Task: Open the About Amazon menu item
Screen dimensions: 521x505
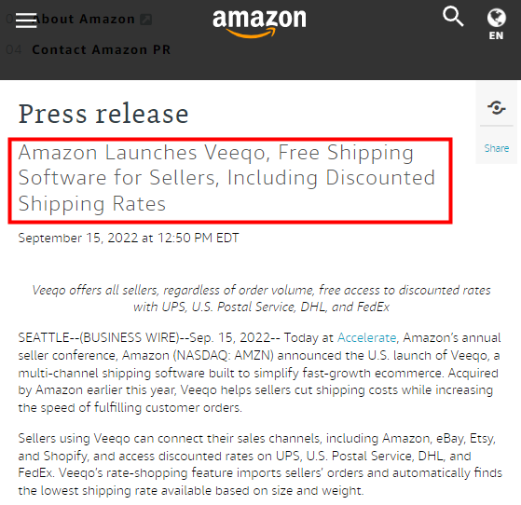Action: (x=84, y=20)
